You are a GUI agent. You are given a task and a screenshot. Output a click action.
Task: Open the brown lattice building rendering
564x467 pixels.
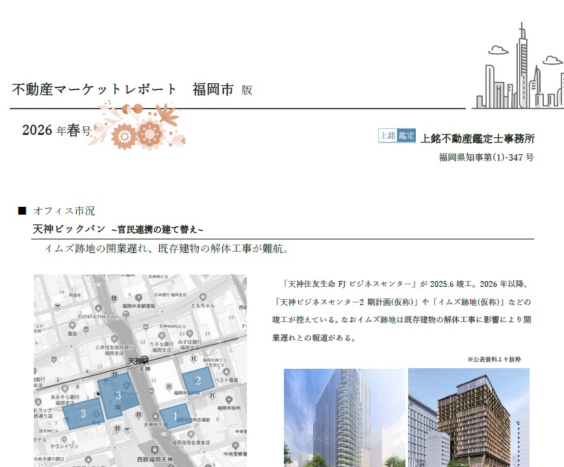coord(468,418)
